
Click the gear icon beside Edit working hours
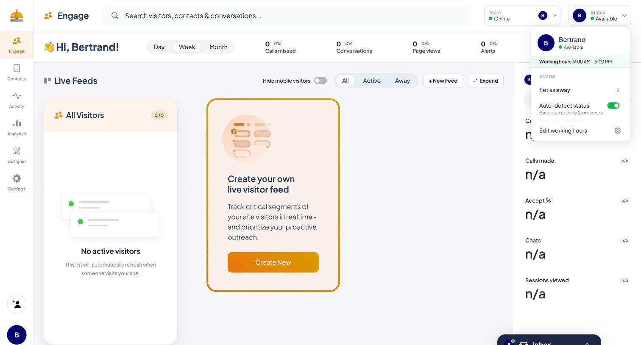618,131
